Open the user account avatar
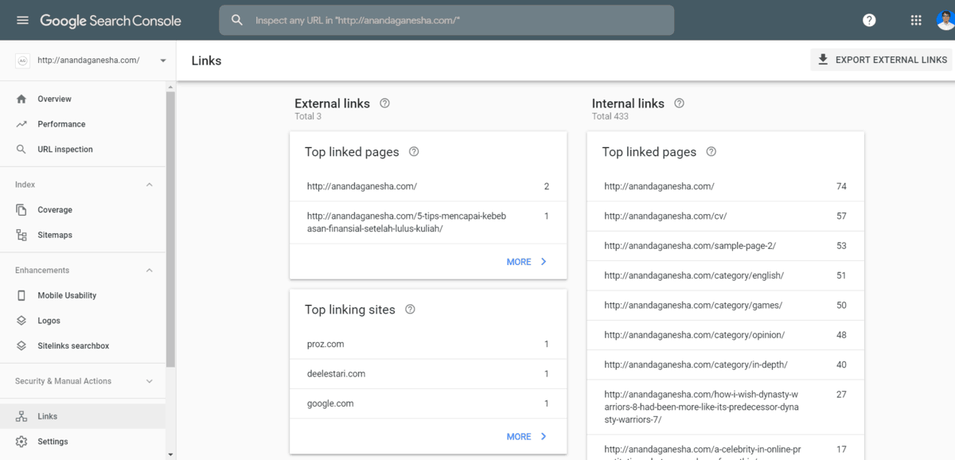Image resolution: width=955 pixels, height=460 pixels. point(945,21)
